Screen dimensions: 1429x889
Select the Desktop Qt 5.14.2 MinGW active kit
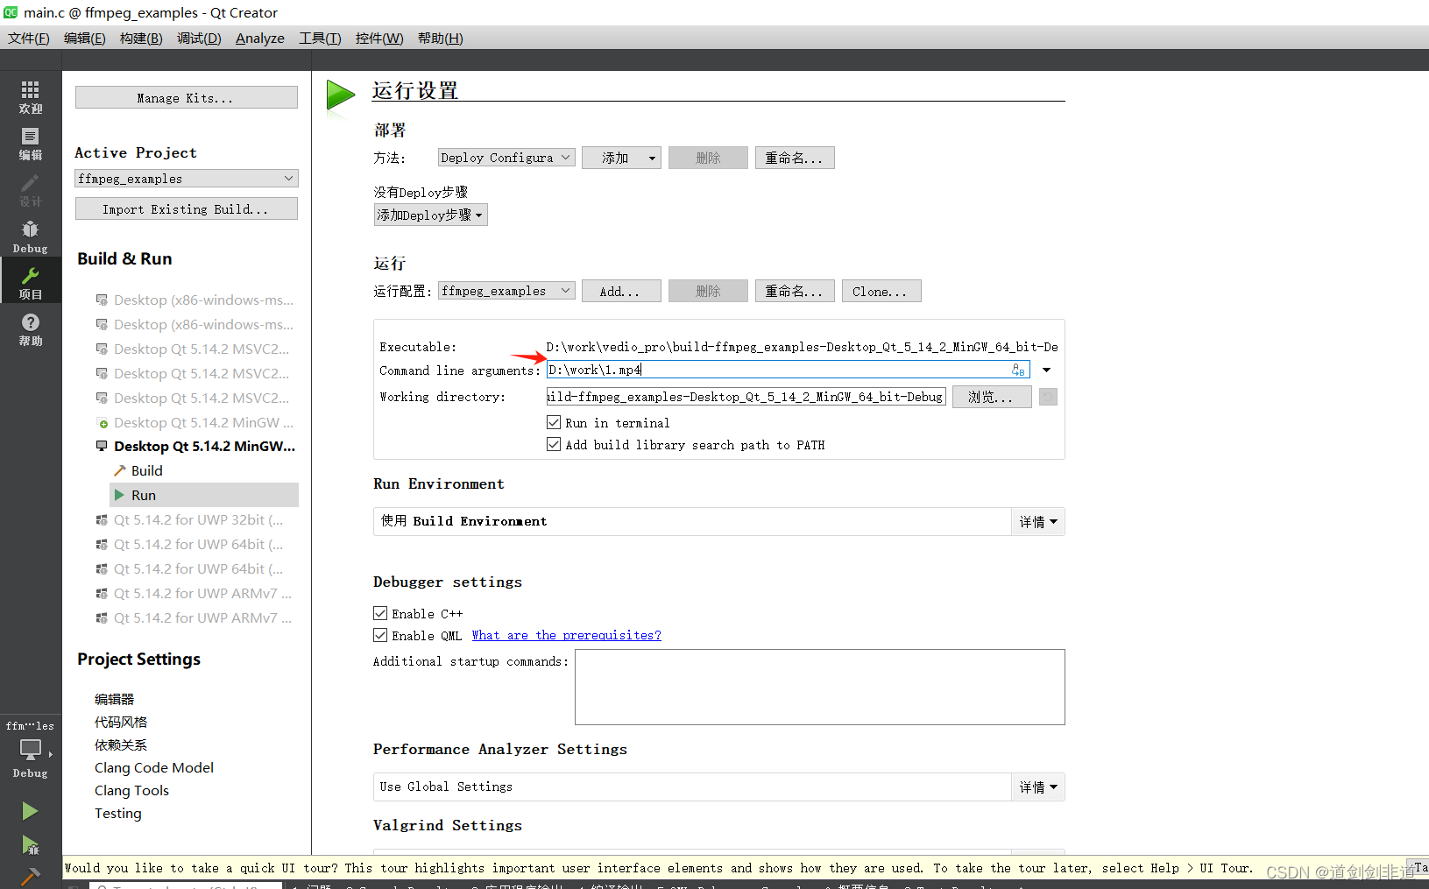pos(195,446)
